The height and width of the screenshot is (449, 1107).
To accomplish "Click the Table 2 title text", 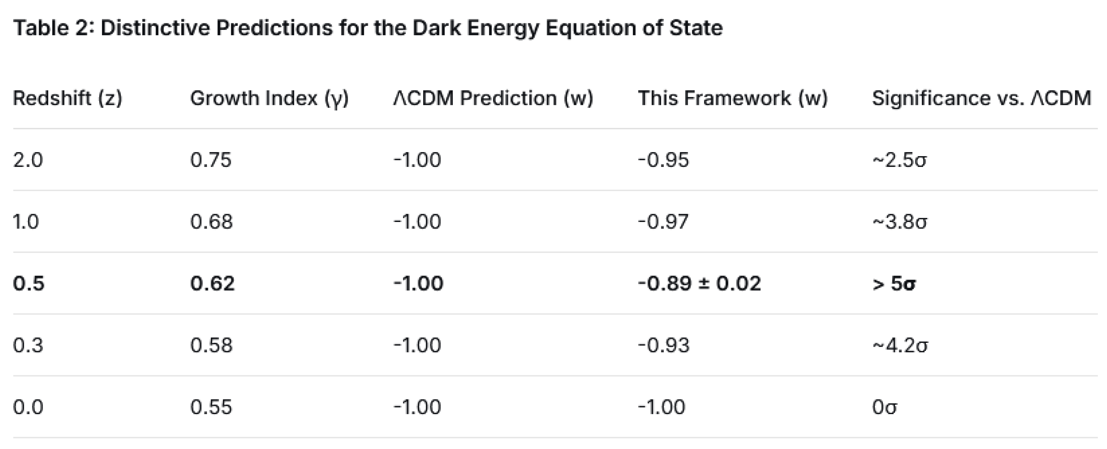I will click(368, 28).
